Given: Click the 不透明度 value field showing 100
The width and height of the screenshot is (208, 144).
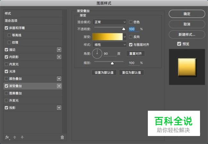Looking at the screenshot, I should pos(134,29).
